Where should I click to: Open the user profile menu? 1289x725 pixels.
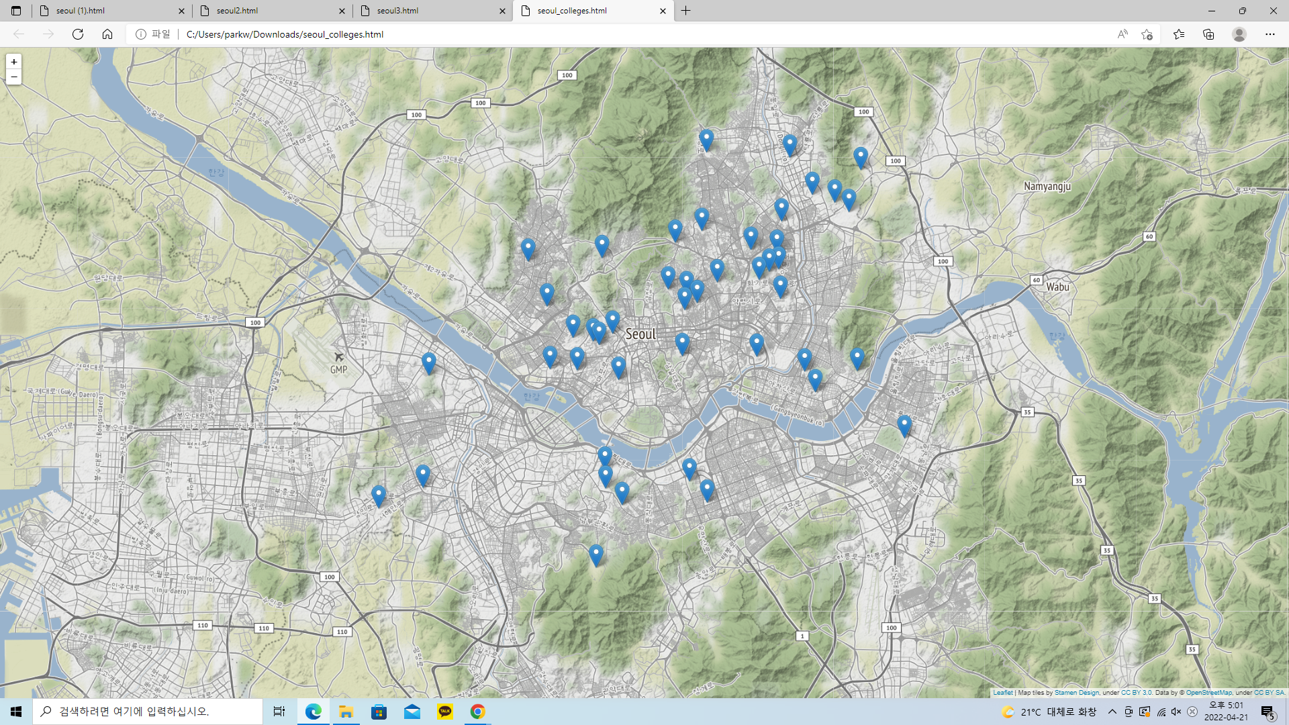coord(1239,34)
